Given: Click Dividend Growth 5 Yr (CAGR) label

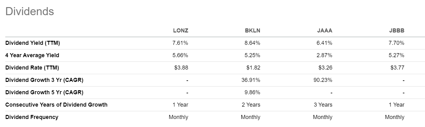Looking at the screenshot, I should 44,92.
